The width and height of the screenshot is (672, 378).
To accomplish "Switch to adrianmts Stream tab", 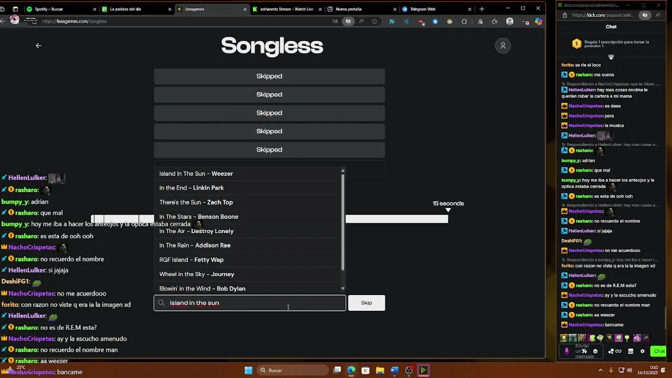I will 288,9.
